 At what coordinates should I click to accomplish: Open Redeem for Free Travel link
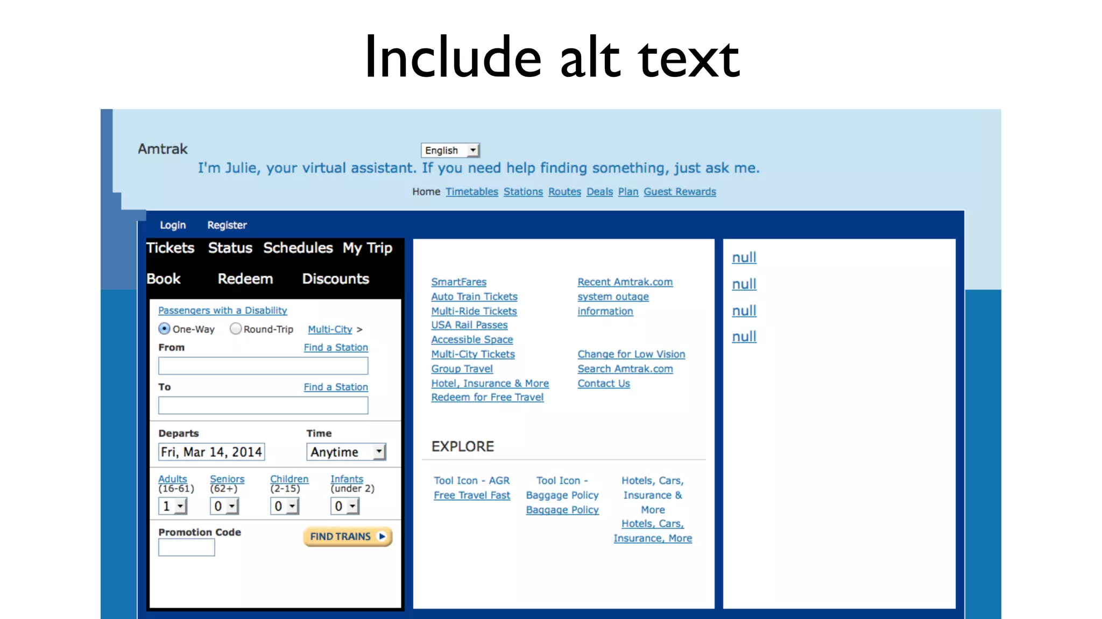(x=488, y=397)
